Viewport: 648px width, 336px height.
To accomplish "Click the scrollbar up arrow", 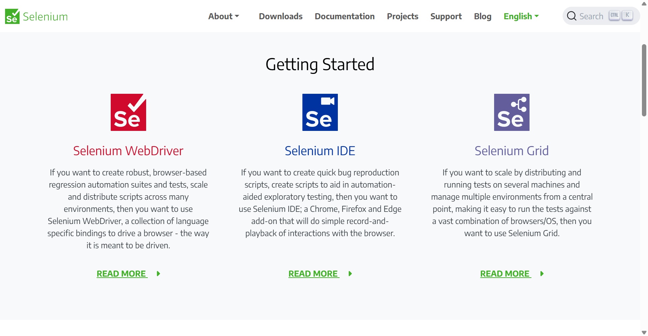I will click(x=644, y=4).
